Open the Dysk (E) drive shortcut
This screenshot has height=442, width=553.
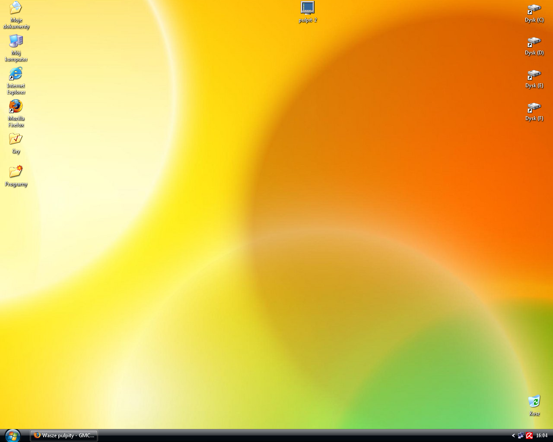534,75
